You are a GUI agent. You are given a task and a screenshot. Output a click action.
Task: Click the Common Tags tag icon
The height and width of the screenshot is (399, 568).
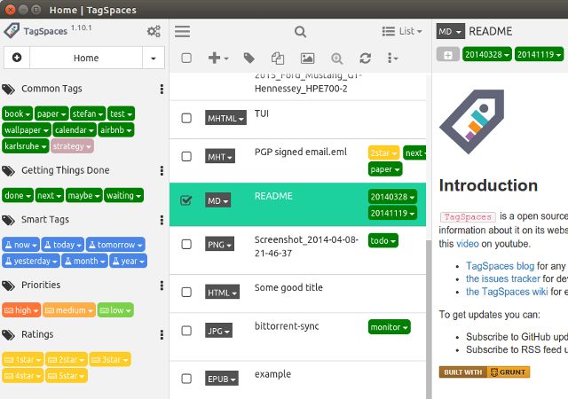tap(8, 89)
